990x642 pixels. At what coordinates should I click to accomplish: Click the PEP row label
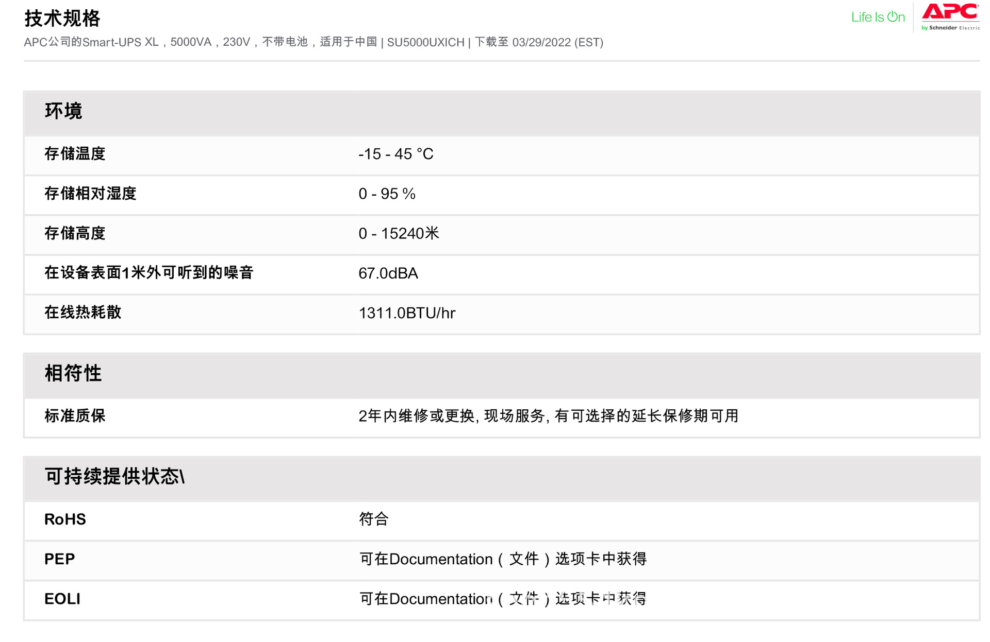[x=59, y=559]
